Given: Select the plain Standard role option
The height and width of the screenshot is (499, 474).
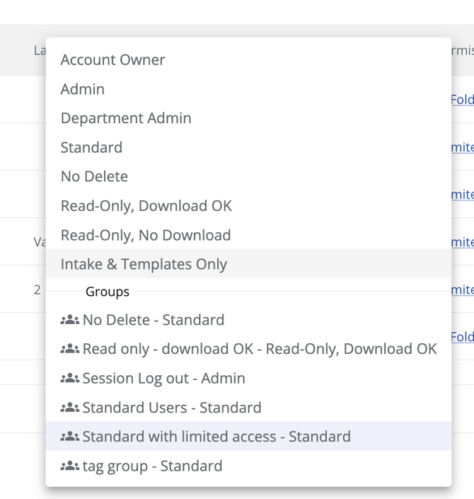Looking at the screenshot, I should coord(91,147).
